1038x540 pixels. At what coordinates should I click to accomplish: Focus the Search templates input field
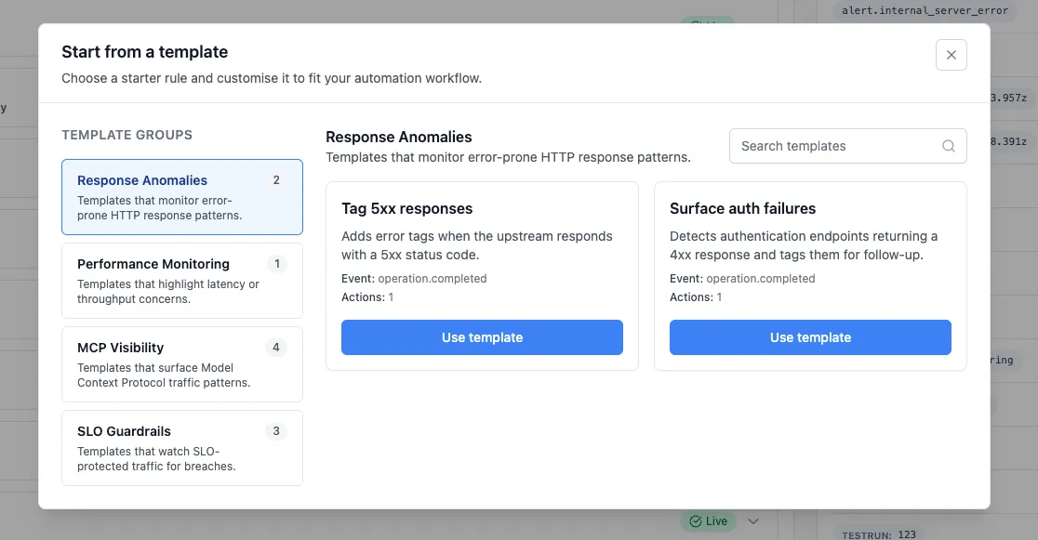point(837,146)
